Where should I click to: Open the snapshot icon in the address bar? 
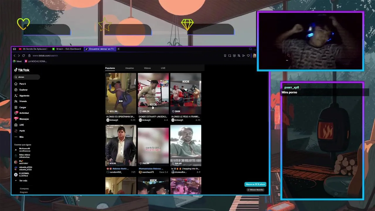pyautogui.click(x=230, y=56)
